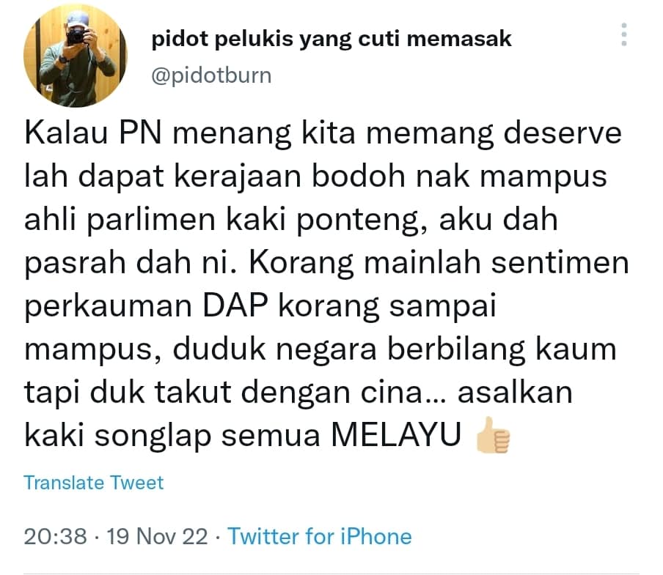The height and width of the screenshot is (575, 663).
Task: Click the thumbs up emoji in tweet
Action: click(493, 435)
